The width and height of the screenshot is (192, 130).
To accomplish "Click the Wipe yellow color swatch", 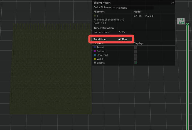I will pyautogui.click(x=95, y=59).
